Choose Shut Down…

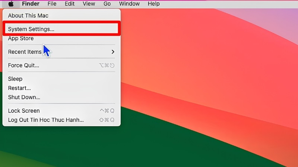click(61, 97)
